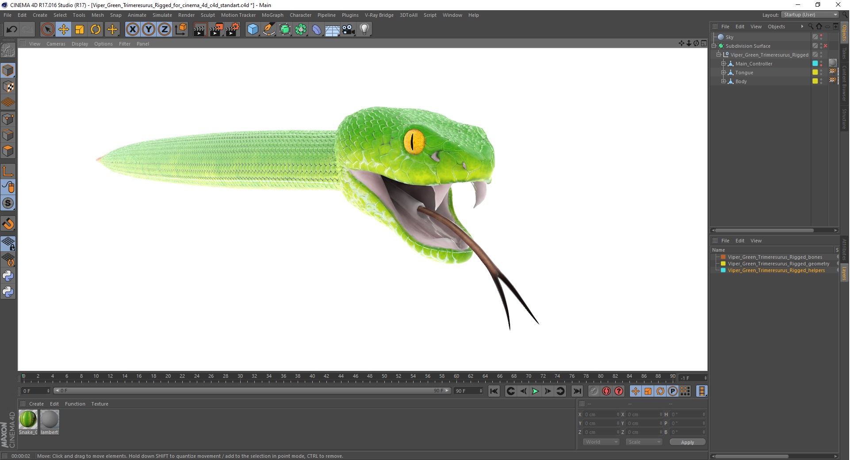Activate the Move tool
851x460 pixels.
[x=64, y=30]
